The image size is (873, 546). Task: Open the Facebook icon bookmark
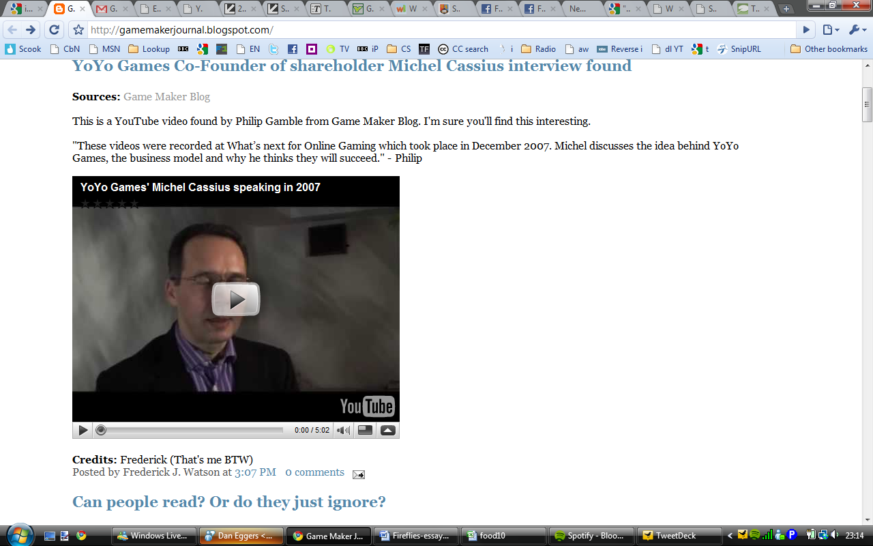(x=293, y=49)
